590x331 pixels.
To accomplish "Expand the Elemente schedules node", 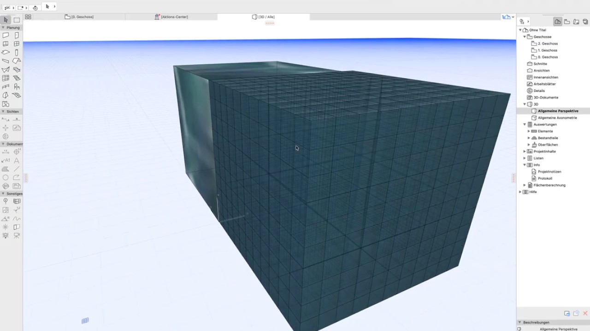I will (529, 131).
